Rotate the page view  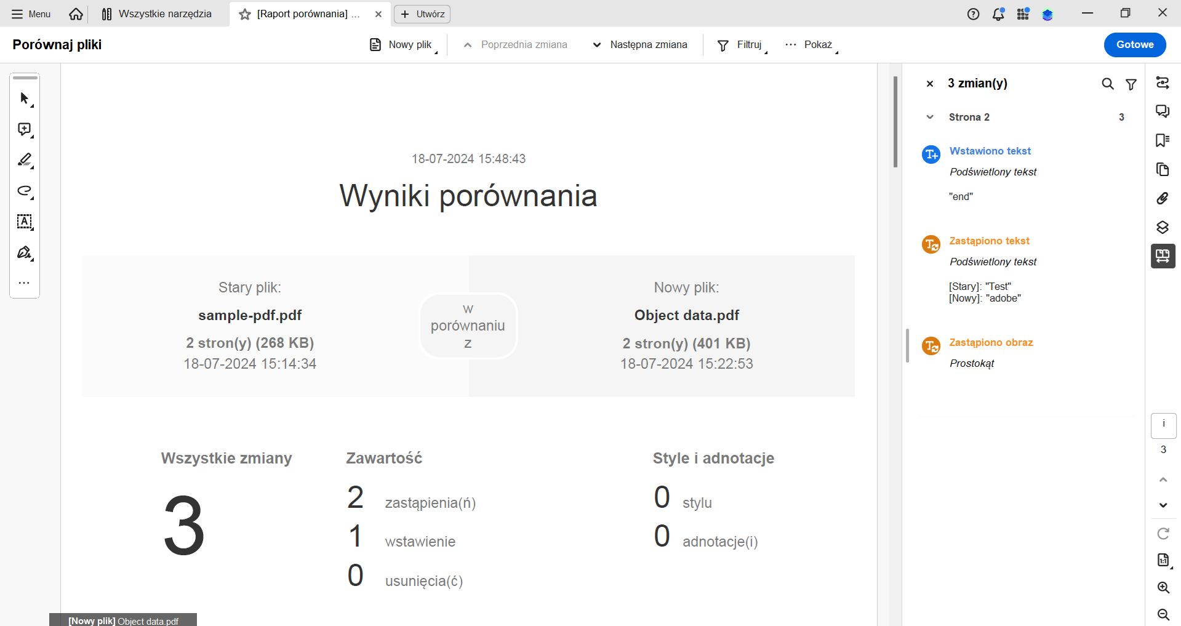click(x=1163, y=534)
